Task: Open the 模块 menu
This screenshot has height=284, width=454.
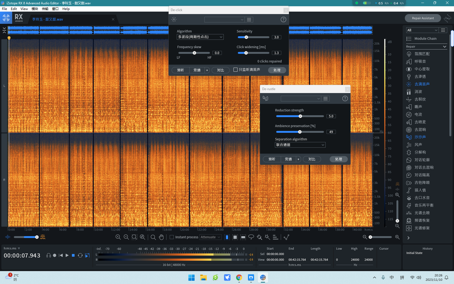Action: 35,9
